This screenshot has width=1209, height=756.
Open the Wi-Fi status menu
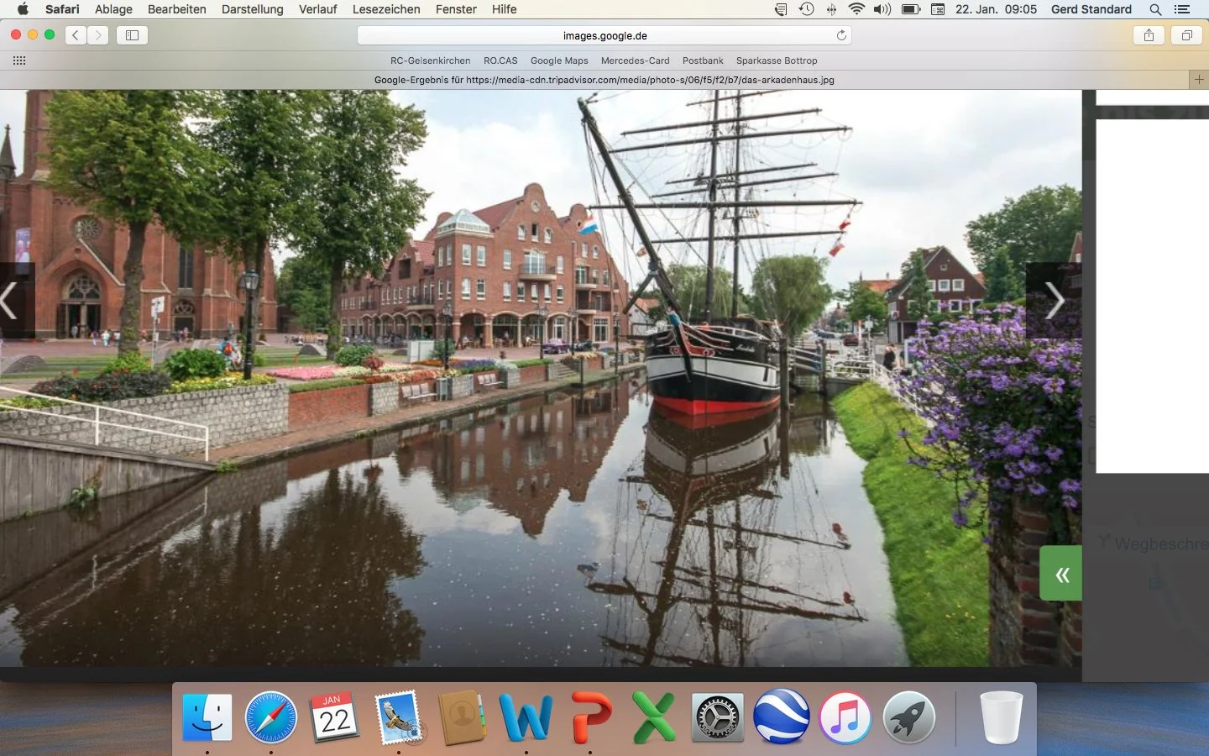click(856, 9)
